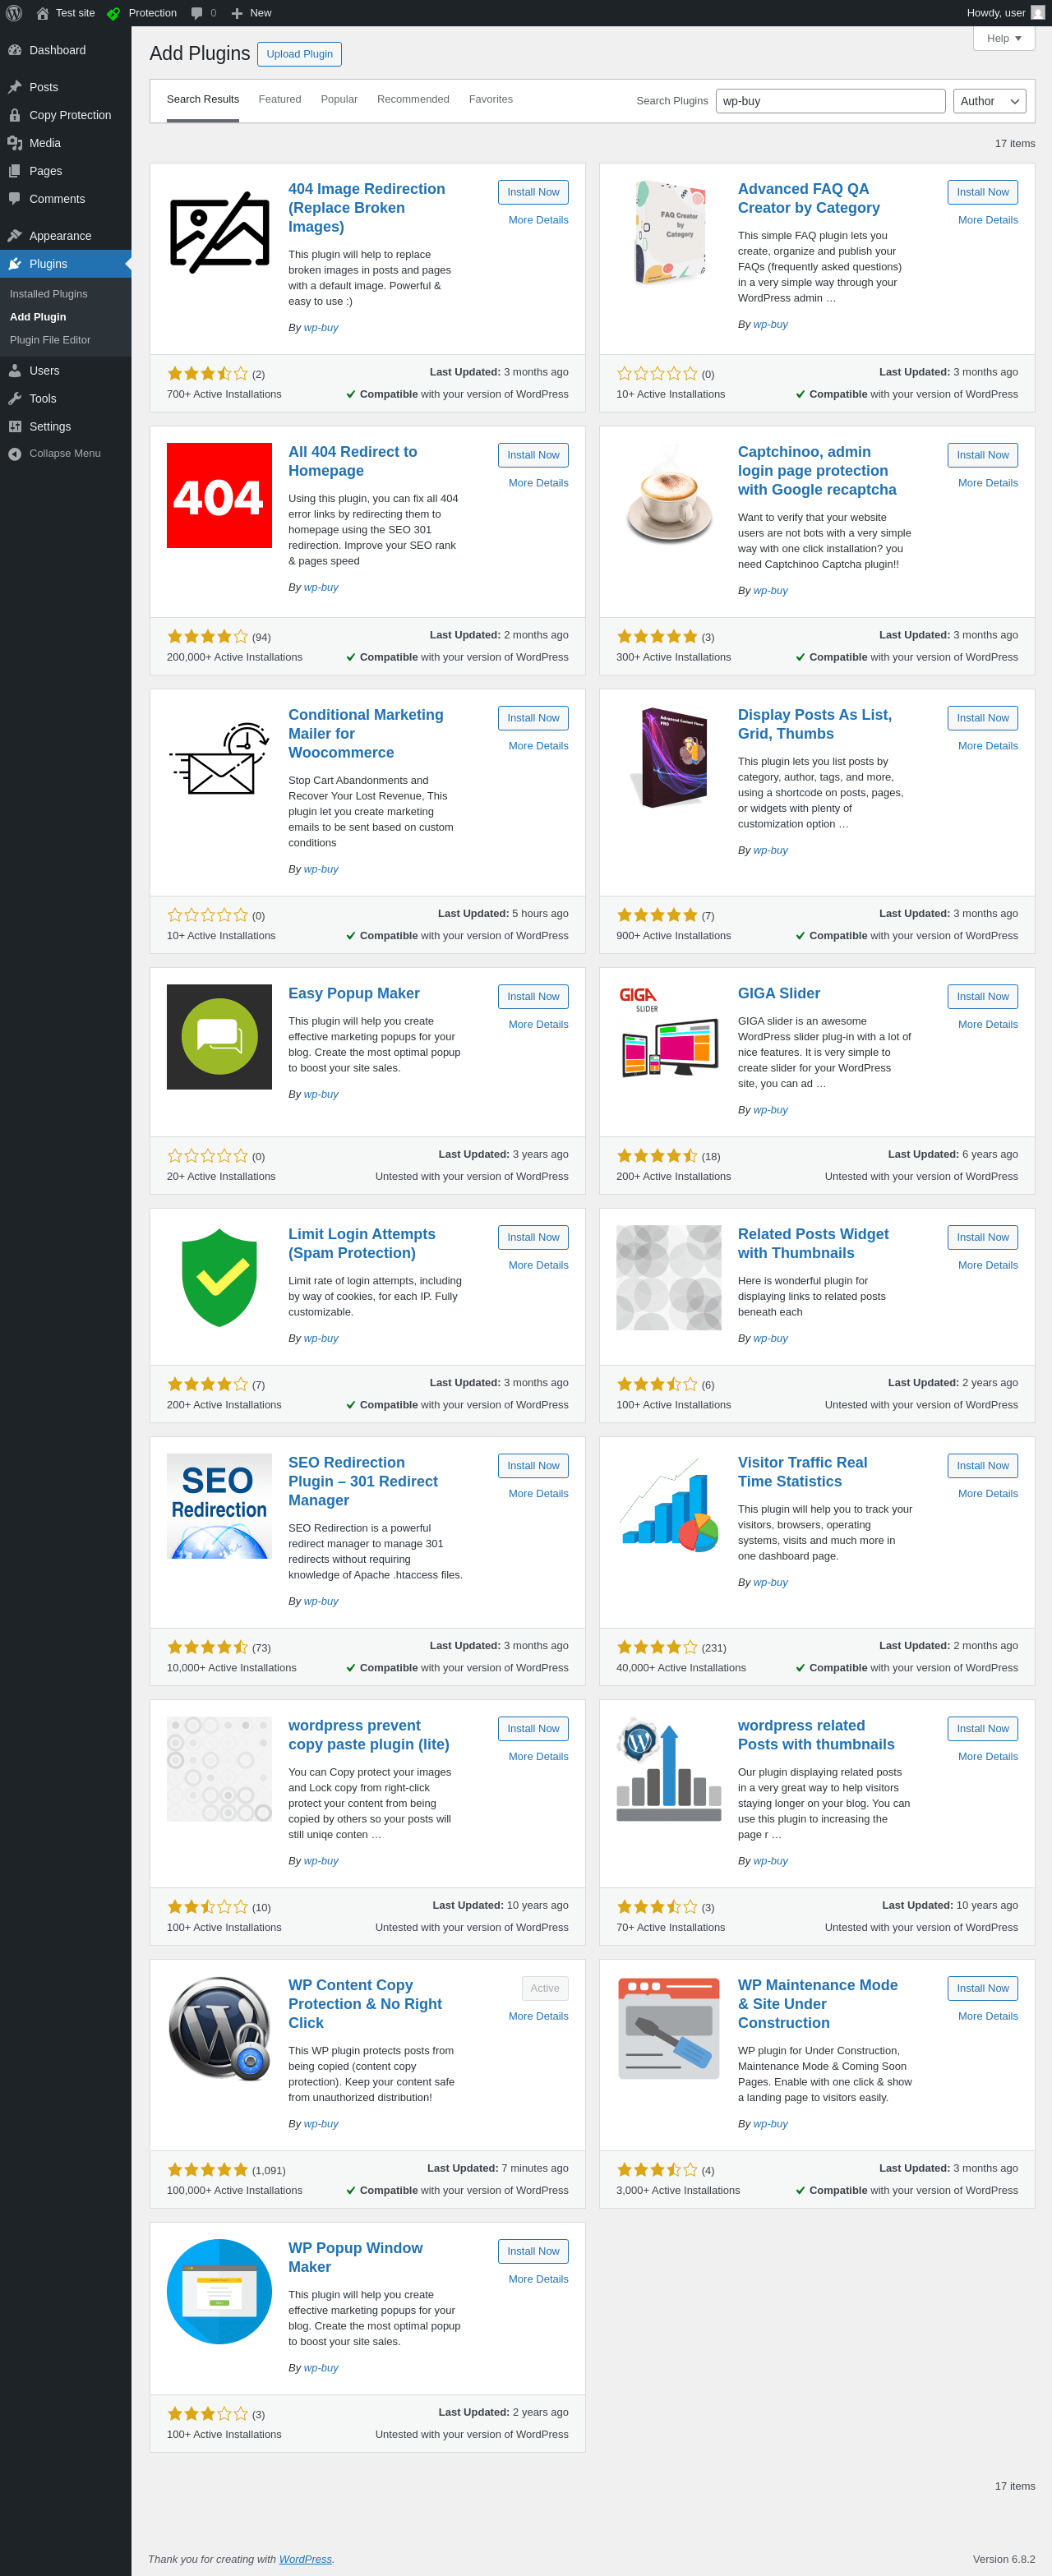Viewport: 1052px width, 2576px height.
Task: Open comments bubble in admin bar
Action: tap(203, 13)
